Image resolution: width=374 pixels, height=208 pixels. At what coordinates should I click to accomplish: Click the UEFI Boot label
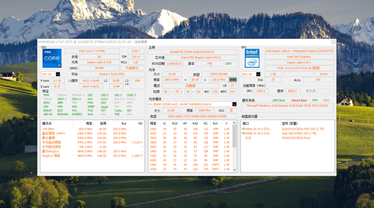279,100
